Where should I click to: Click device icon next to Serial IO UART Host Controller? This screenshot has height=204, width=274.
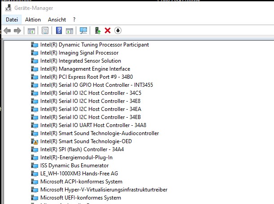[35, 125]
